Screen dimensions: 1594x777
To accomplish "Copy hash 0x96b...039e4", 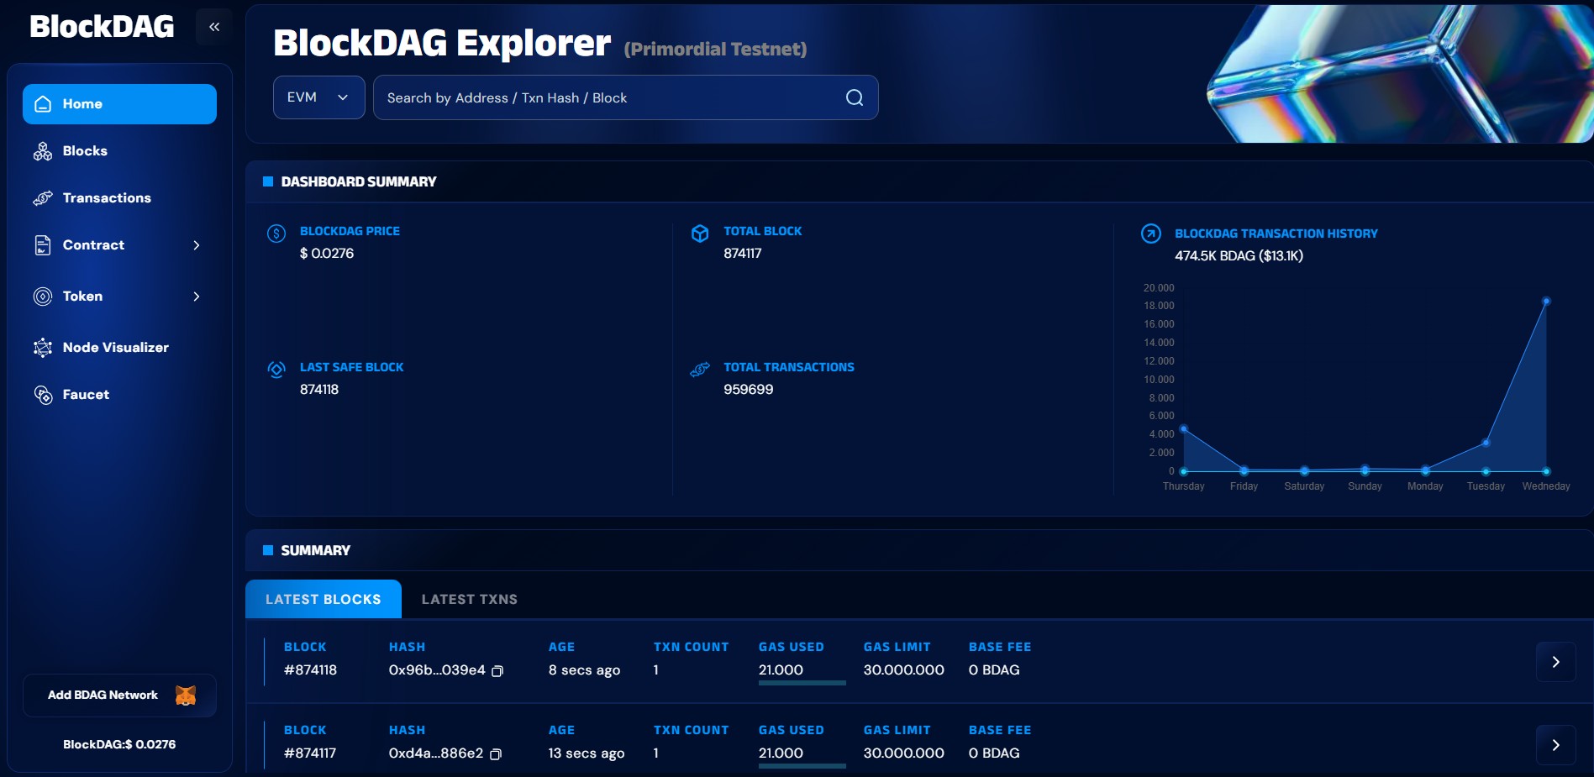I will point(497,671).
